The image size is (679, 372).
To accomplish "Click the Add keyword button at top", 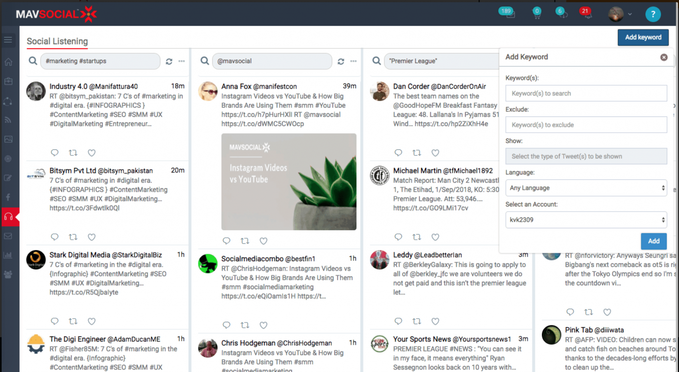I will (643, 37).
